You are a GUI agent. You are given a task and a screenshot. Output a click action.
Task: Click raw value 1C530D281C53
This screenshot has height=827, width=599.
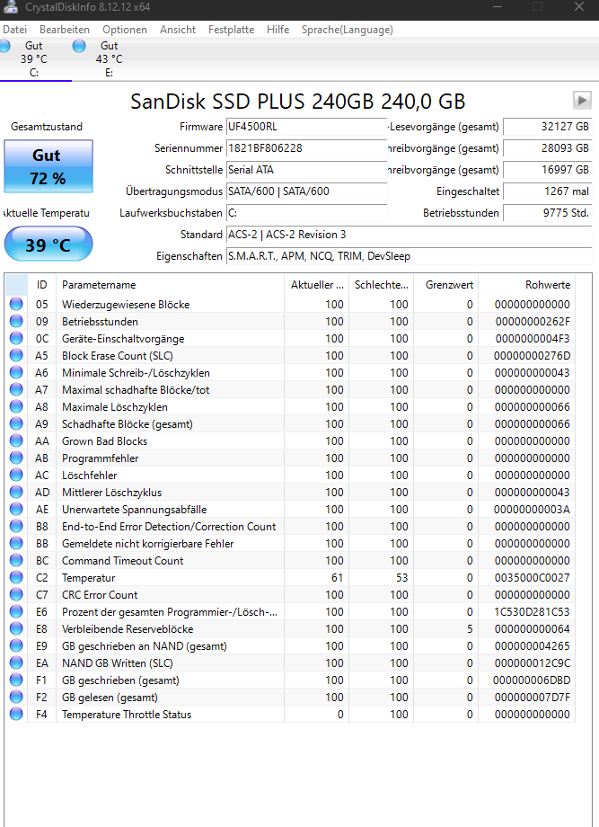coord(532,612)
